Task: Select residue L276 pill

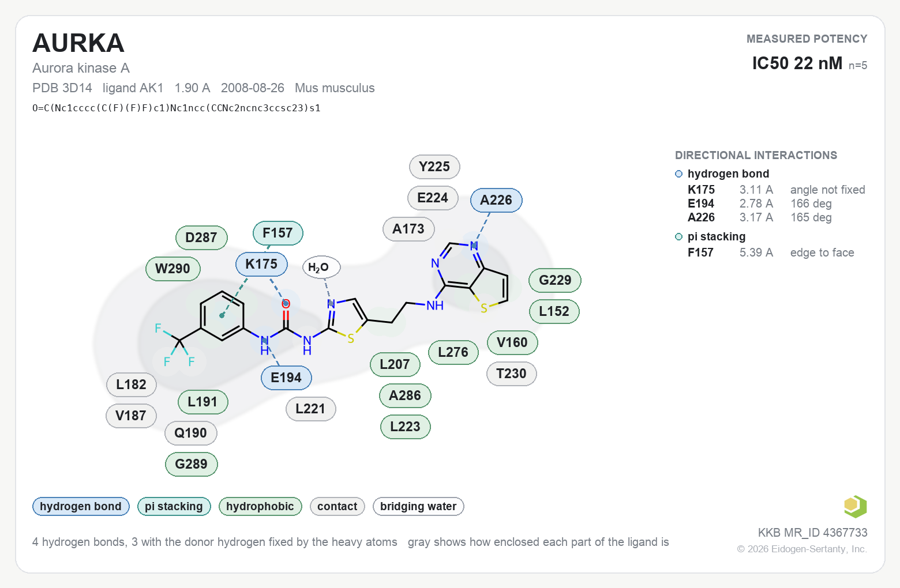Action: pyautogui.click(x=453, y=352)
